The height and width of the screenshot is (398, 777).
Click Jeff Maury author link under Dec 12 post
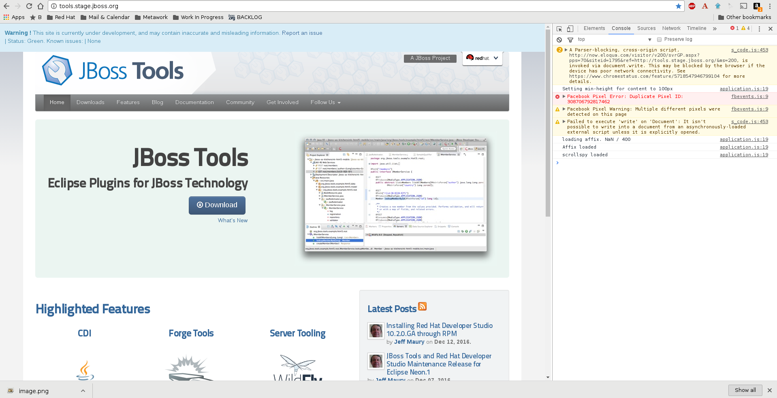tap(409, 342)
